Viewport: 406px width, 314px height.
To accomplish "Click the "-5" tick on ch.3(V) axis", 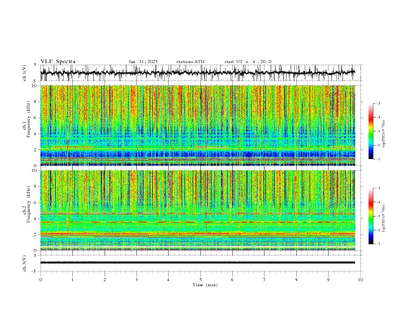I will tap(35, 271).
